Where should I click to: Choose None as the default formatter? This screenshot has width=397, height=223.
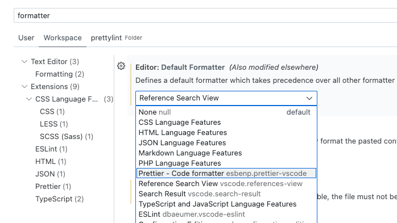[x=226, y=112]
